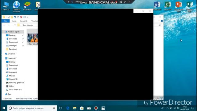The image size is (197, 111).
Task: Go up one folder level arrow
Action: pyautogui.click(x=15, y=25)
